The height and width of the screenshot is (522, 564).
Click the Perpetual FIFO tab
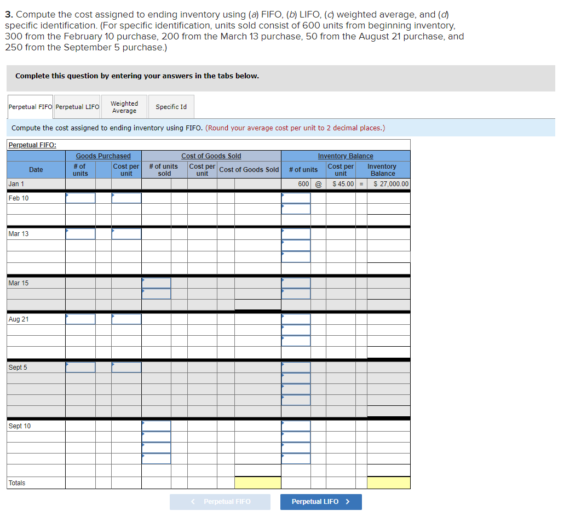click(x=30, y=106)
